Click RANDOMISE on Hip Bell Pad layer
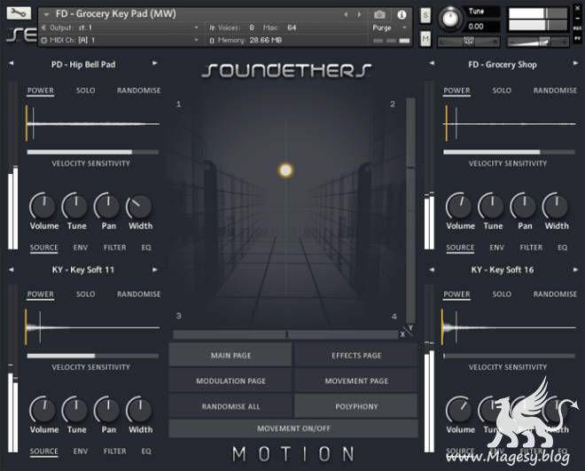Viewport: 585px width, 471px height. [x=139, y=90]
